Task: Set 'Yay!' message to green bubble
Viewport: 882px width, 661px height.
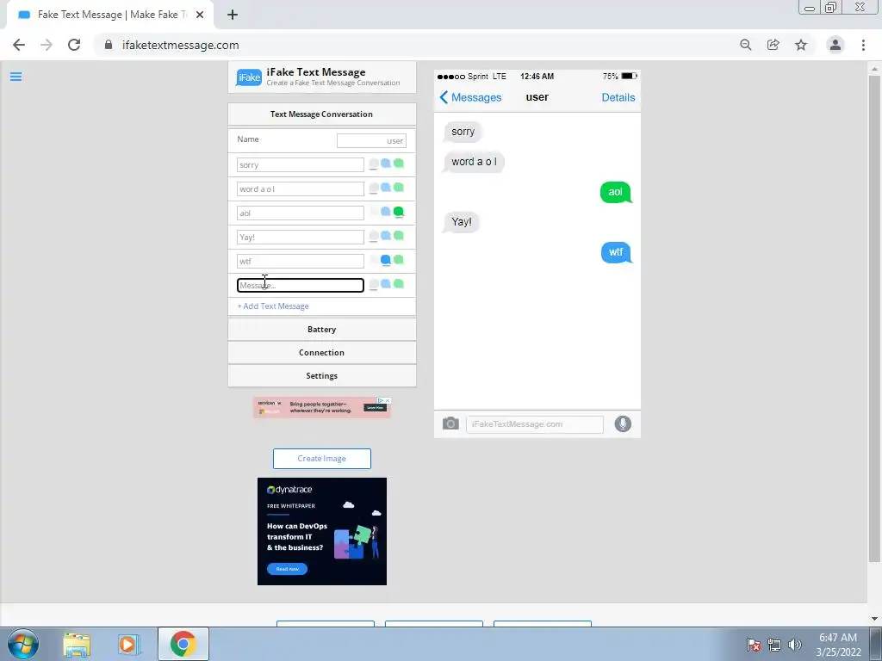Action: coord(399,236)
